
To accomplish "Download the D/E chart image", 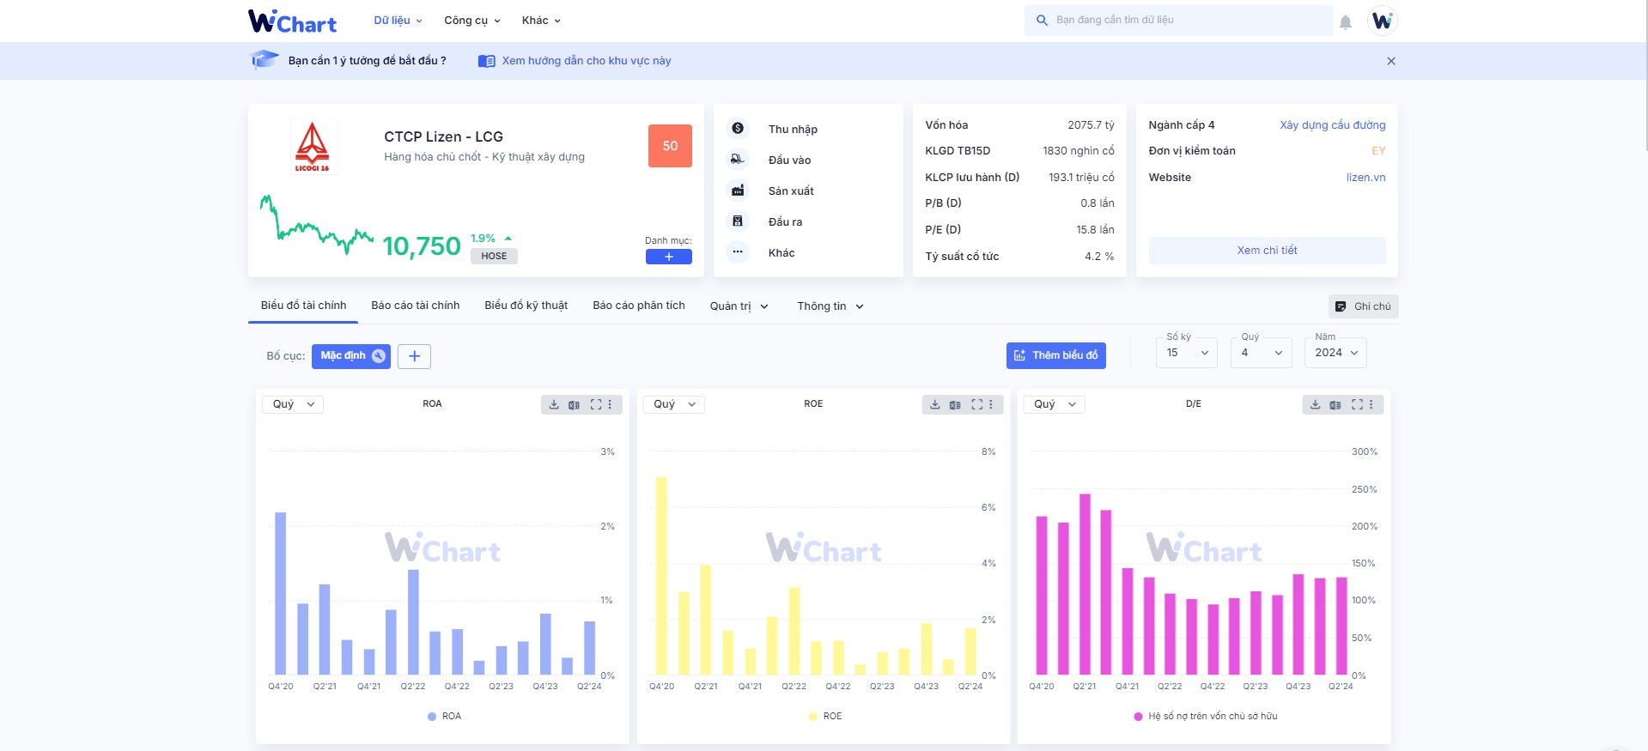I will coord(1315,404).
